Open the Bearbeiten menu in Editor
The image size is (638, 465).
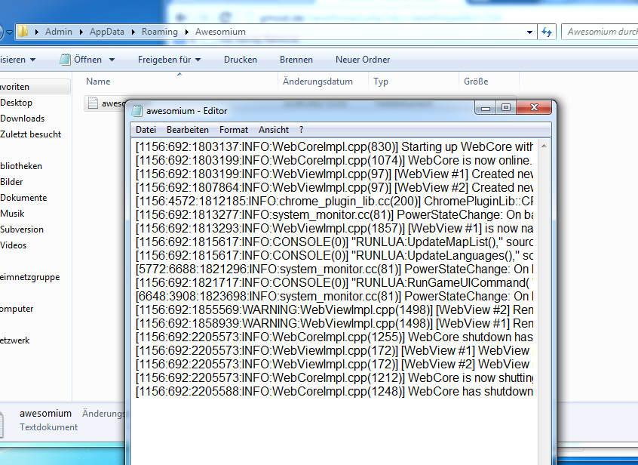click(188, 130)
